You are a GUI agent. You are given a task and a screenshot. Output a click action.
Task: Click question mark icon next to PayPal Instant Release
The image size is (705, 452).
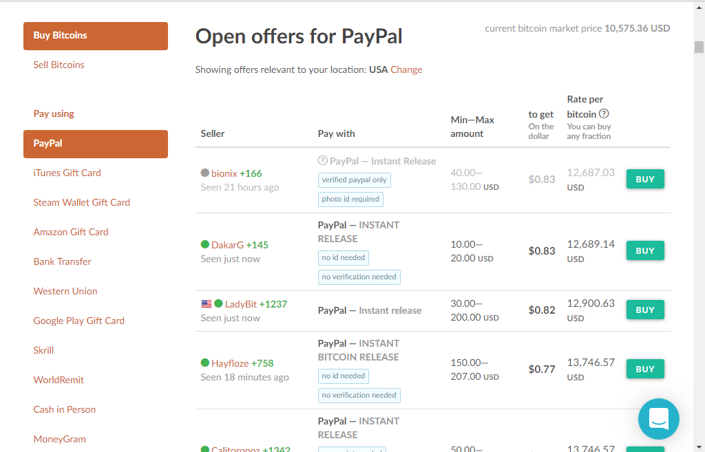322,161
